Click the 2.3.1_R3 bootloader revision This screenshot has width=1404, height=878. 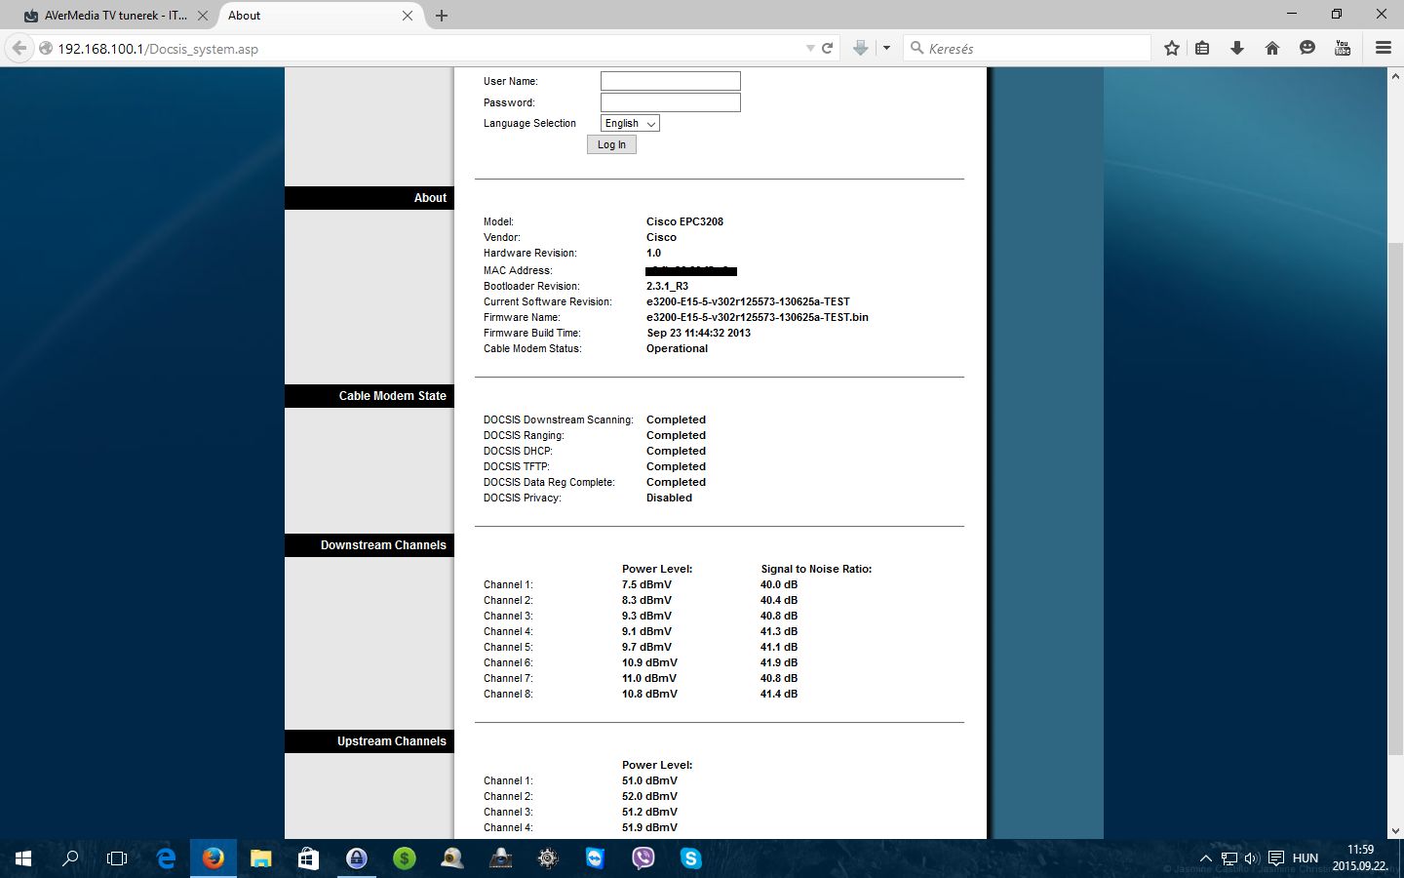pyautogui.click(x=667, y=286)
